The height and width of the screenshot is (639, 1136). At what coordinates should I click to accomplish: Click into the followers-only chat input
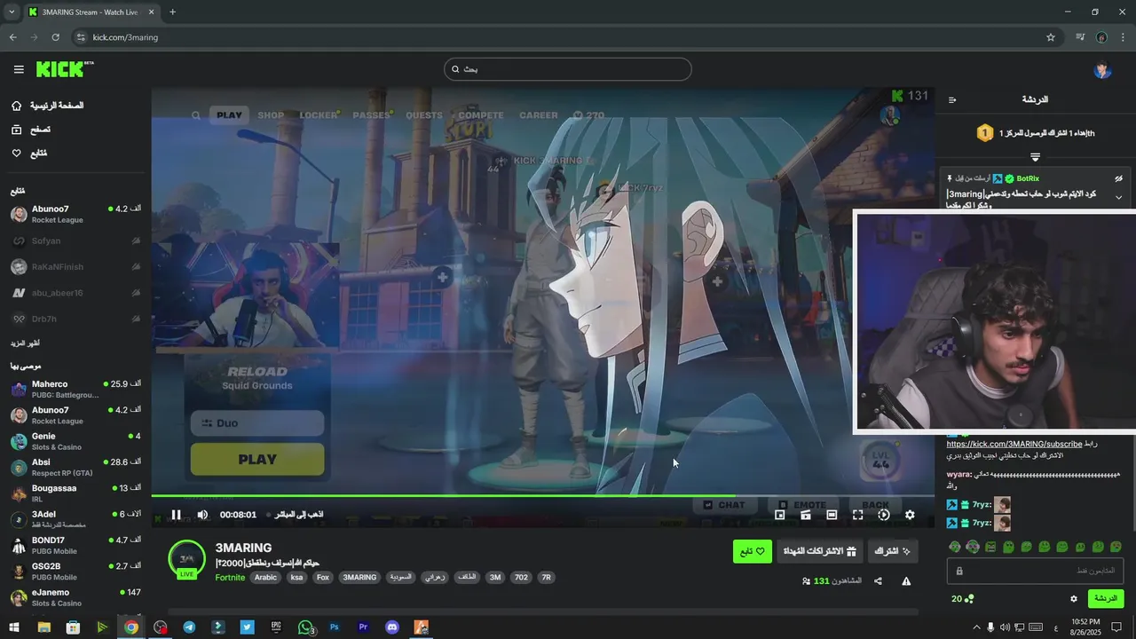coord(1035,571)
